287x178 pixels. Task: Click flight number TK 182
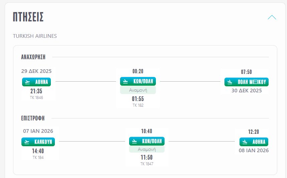click(x=138, y=105)
